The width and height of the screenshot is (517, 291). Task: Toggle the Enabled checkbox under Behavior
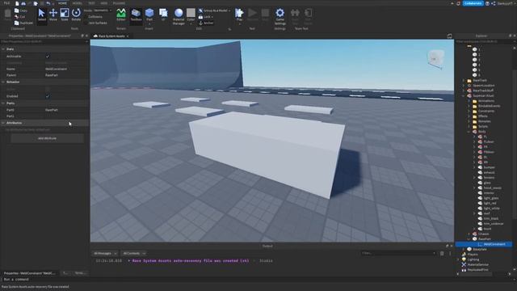pos(48,96)
